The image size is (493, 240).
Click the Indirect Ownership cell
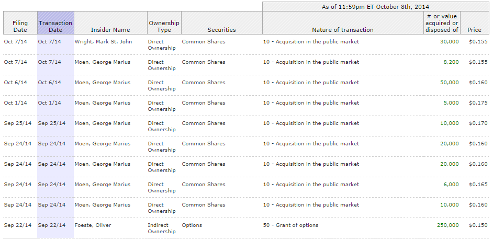click(x=162, y=228)
